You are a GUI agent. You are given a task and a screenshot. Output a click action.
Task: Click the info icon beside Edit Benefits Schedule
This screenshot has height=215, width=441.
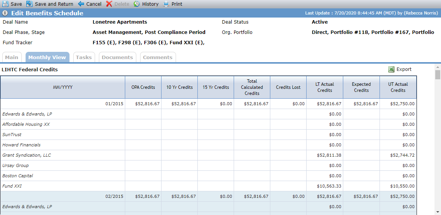coord(5,13)
